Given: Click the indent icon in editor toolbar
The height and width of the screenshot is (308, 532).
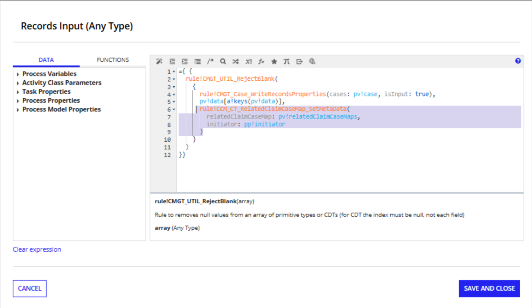Looking at the screenshot, I should pos(185,61).
